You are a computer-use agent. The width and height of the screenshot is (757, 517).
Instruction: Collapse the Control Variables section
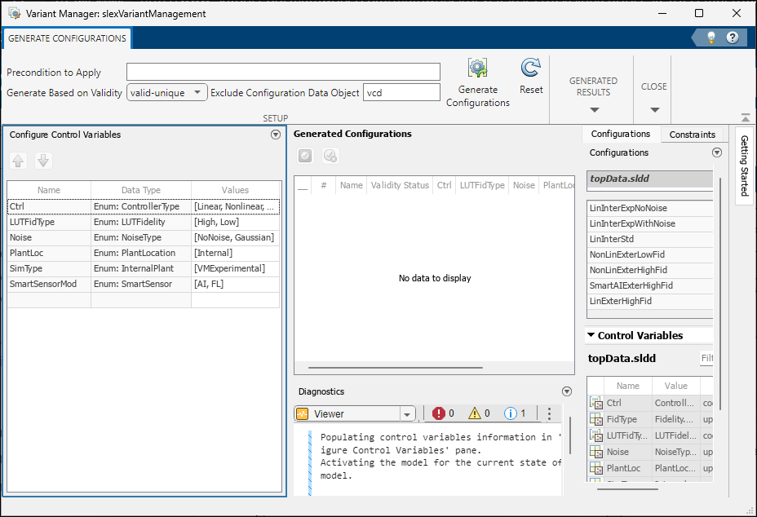pyautogui.click(x=591, y=334)
